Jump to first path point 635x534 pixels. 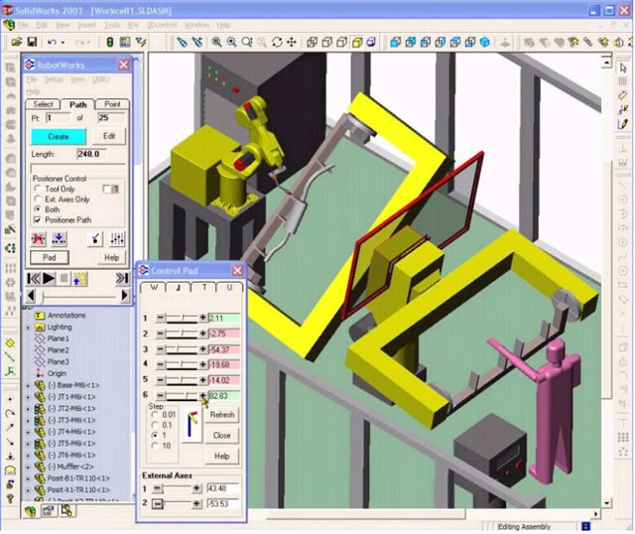click(x=34, y=279)
